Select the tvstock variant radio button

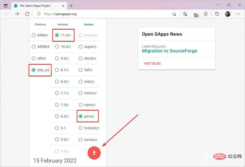tap(81, 128)
